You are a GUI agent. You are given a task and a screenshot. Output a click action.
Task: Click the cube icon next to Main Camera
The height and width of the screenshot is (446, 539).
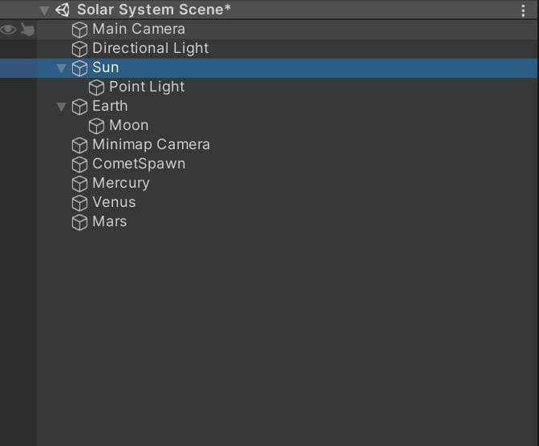pos(79,30)
